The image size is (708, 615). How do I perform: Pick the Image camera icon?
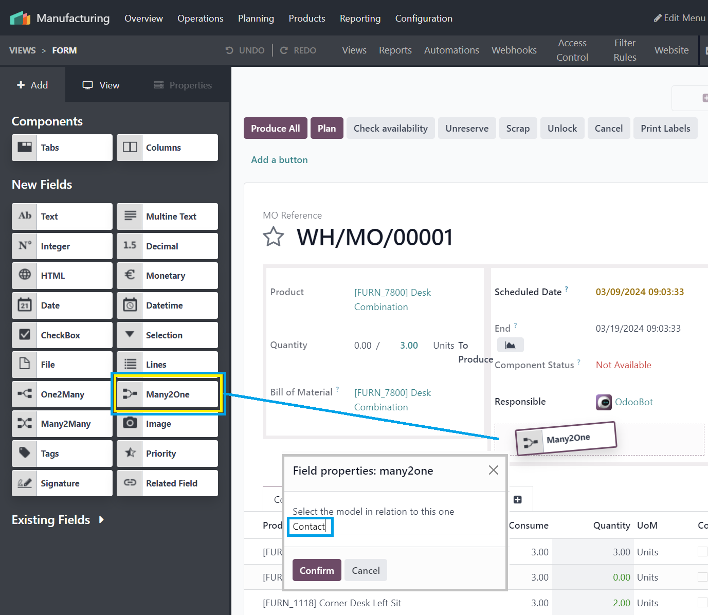pyautogui.click(x=130, y=423)
